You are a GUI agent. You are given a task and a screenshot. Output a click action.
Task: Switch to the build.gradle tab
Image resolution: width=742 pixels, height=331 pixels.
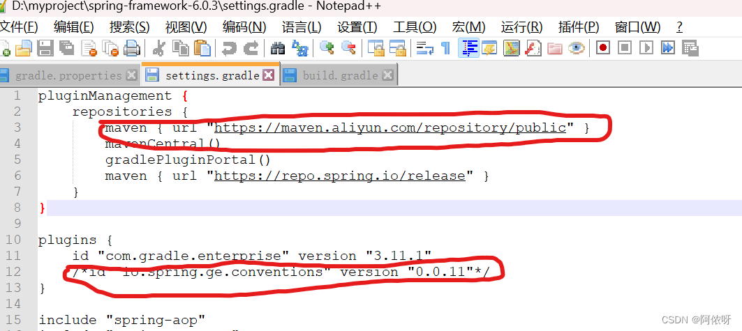click(340, 75)
